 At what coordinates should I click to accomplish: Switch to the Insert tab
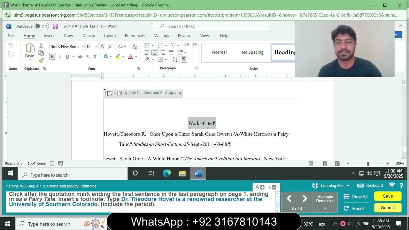(x=49, y=35)
